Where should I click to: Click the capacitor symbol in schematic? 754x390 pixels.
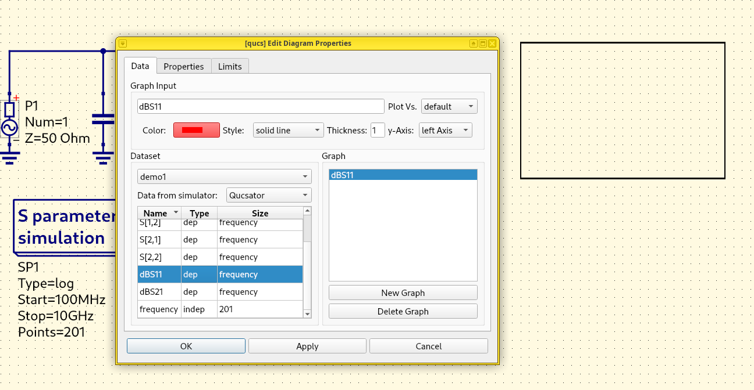pyautogui.click(x=104, y=120)
